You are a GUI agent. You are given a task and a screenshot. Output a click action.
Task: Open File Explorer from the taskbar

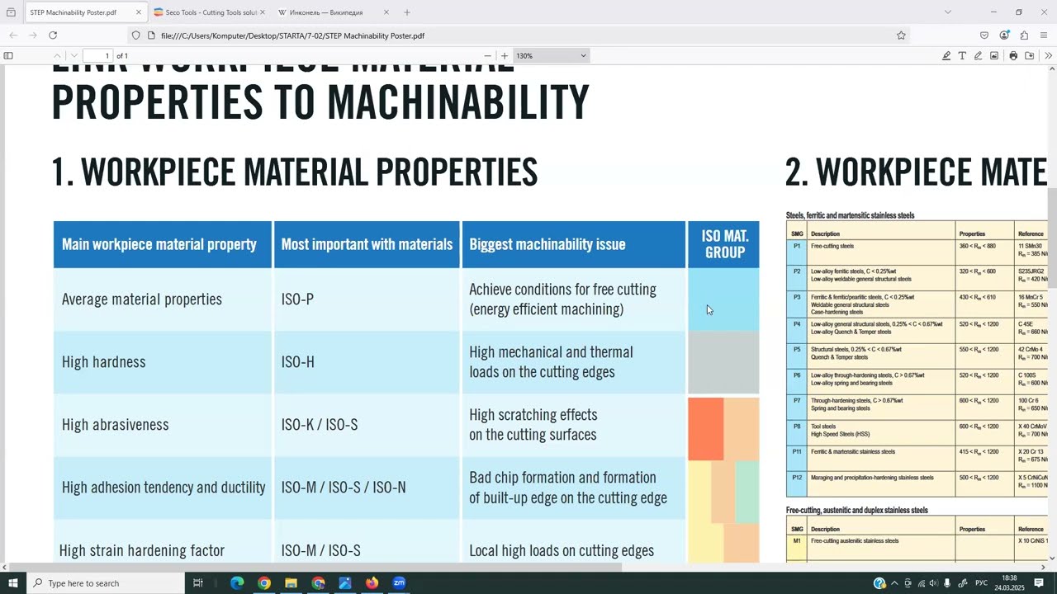(x=291, y=583)
